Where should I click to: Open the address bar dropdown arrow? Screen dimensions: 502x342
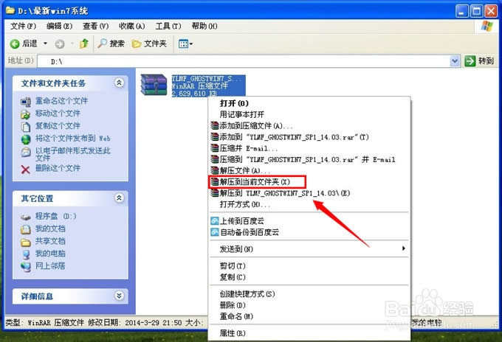[x=455, y=60]
